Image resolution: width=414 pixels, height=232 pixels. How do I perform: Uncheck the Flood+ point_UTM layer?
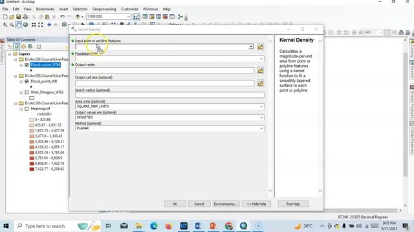coord(27,65)
